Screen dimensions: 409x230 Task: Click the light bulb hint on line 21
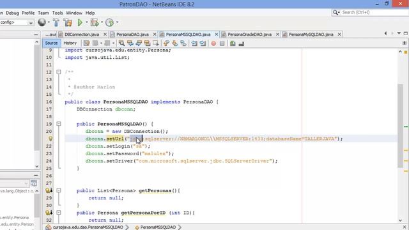tap(50, 139)
